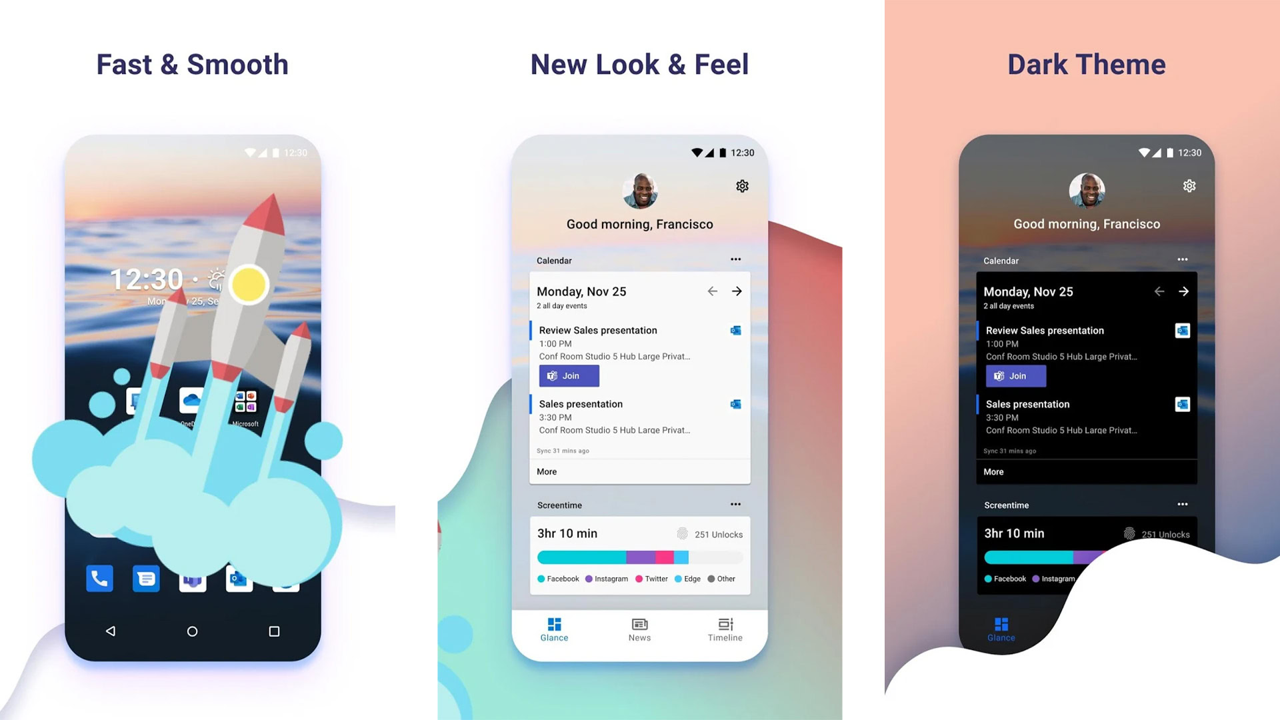Switch to the Glance tab
The height and width of the screenshot is (720, 1280).
point(554,629)
